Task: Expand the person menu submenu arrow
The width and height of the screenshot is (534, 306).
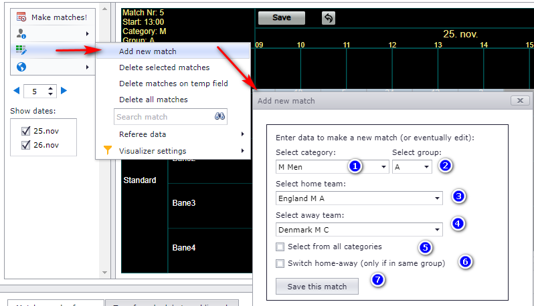Action: point(88,33)
